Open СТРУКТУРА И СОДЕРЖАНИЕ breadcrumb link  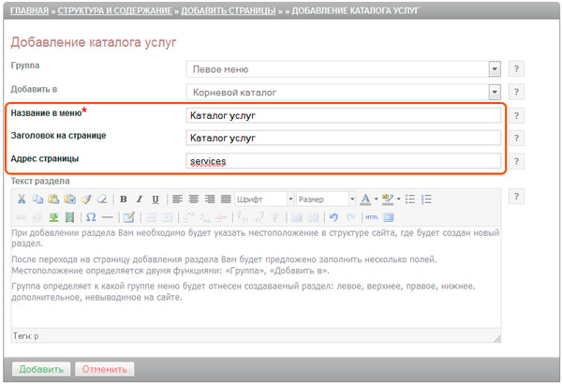coord(122,10)
